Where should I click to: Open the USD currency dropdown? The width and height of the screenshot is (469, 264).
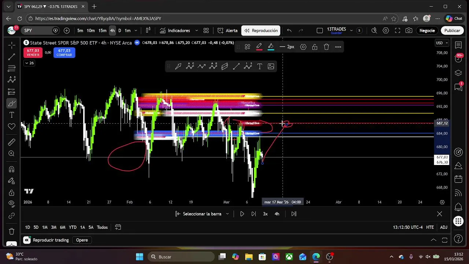[442, 43]
